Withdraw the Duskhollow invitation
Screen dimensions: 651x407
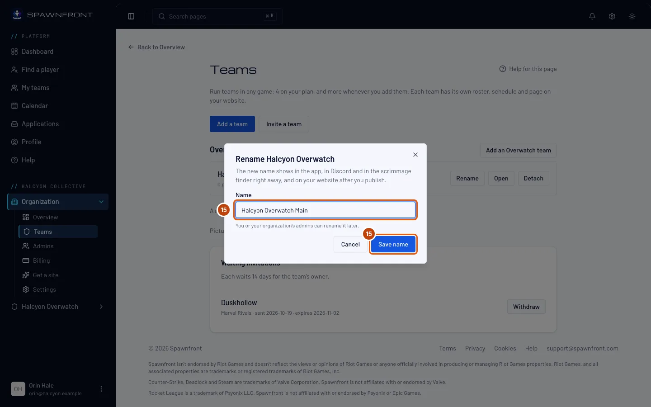[526, 307]
